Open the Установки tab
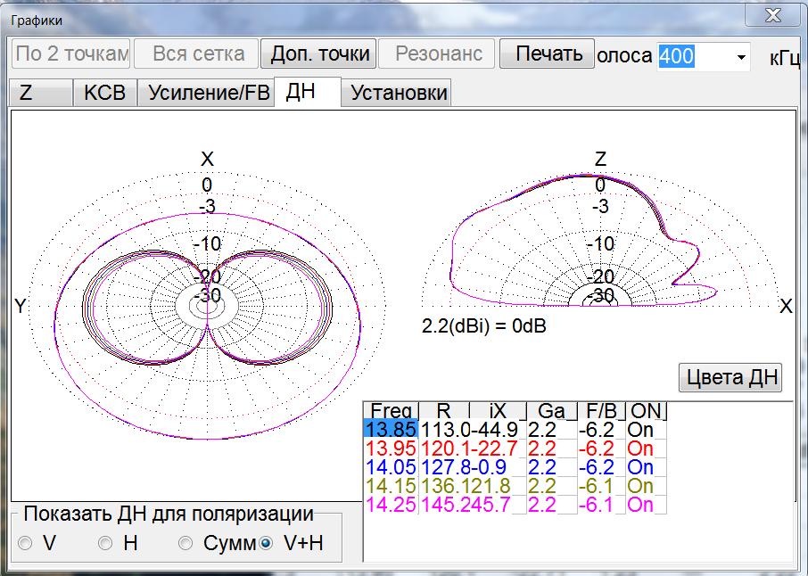Screen dimensions: 808x576 pyautogui.click(x=399, y=93)
